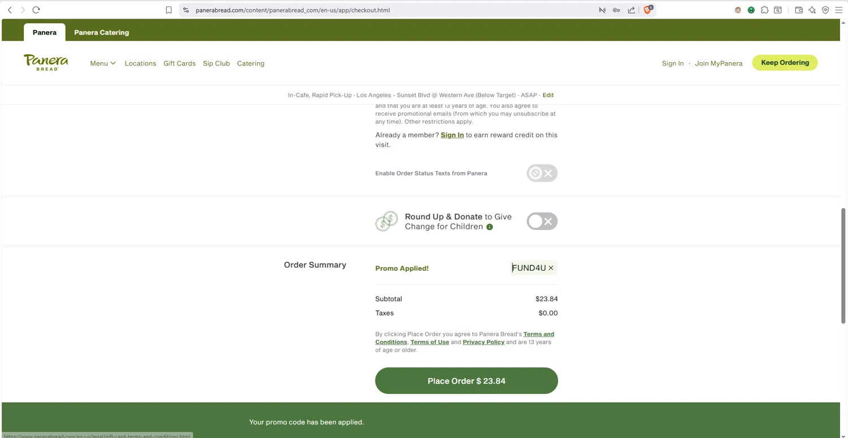Click the Keep Ordering button
This screenshot has height=438, width=848.
pyautogui.click(x=785, y=63)
